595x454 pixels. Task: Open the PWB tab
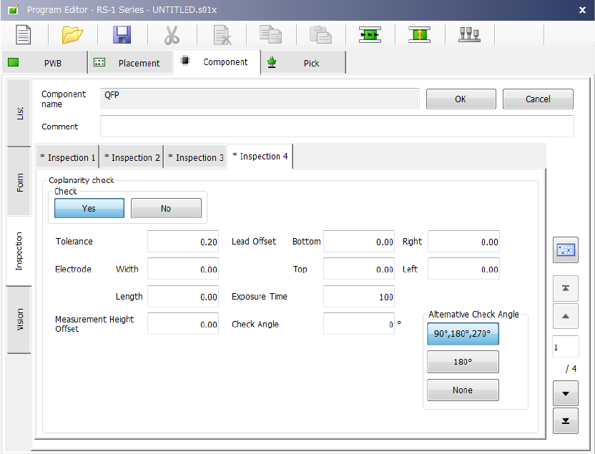45,63
